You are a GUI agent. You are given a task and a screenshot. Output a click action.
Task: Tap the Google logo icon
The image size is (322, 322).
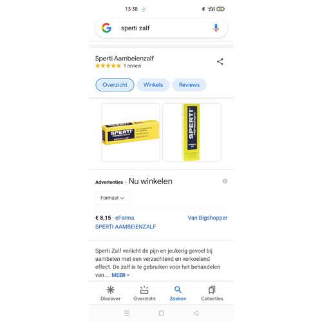click(106, 28)
